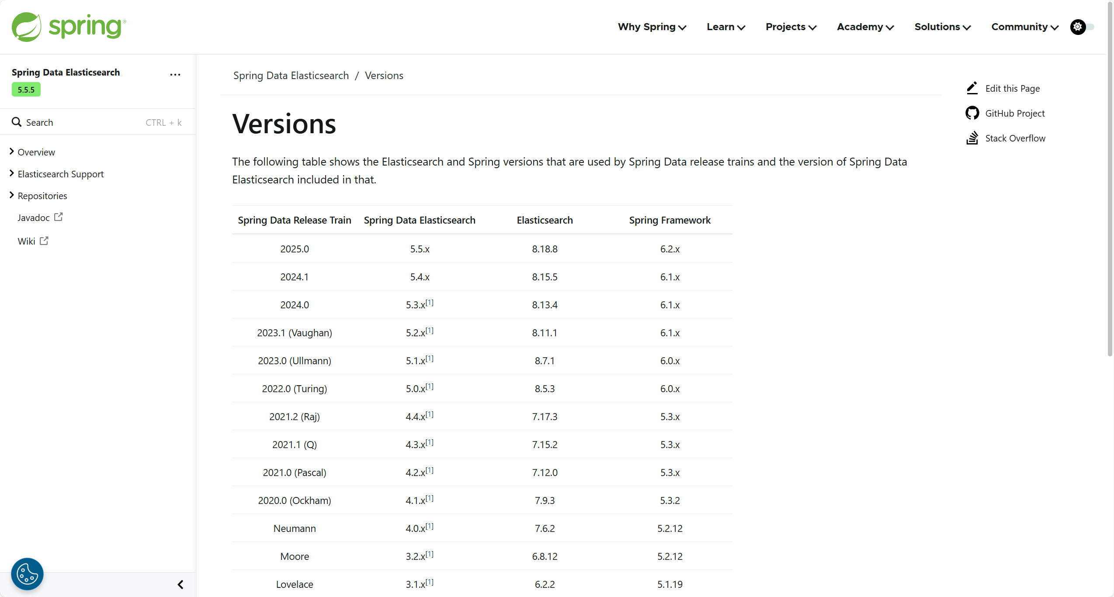This screenshot has width=1114, height=597.
Task: Toggle the dark mode theme switch
Action: coord(1082,27)
